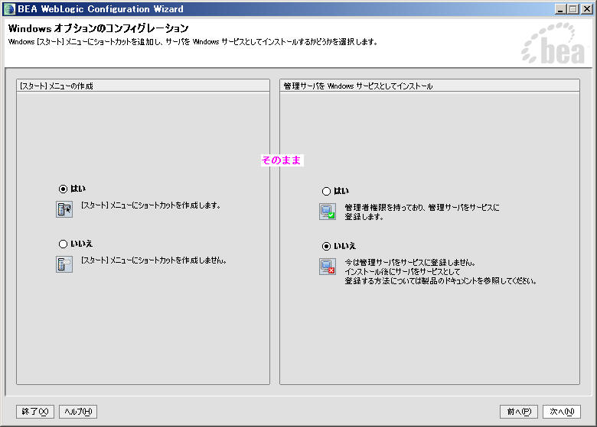Image resolution: width=597 pixels, height=427 pixels.
Task: Click the Windows オプションのコンフィグレーション heading
Action: tap(99, 28)
